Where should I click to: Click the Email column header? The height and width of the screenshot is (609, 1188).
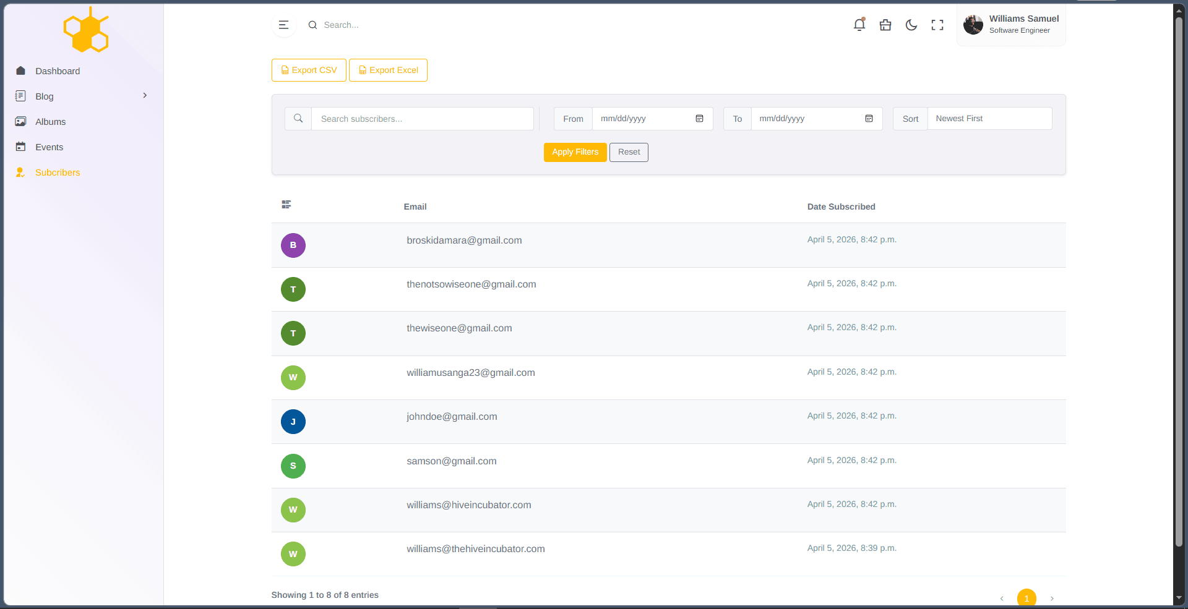click(x=415, y=207)
